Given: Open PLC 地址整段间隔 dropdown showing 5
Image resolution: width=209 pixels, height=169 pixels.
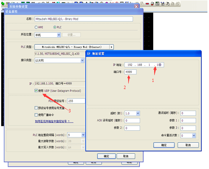Looking at the screenshot, I should (76, 135).
